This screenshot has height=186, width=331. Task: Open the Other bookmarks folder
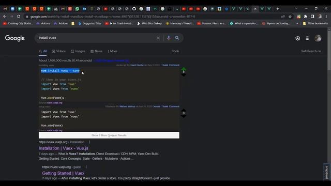315,23
